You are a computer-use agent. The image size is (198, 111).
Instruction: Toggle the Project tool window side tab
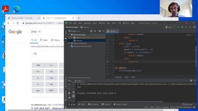(66, 34)
